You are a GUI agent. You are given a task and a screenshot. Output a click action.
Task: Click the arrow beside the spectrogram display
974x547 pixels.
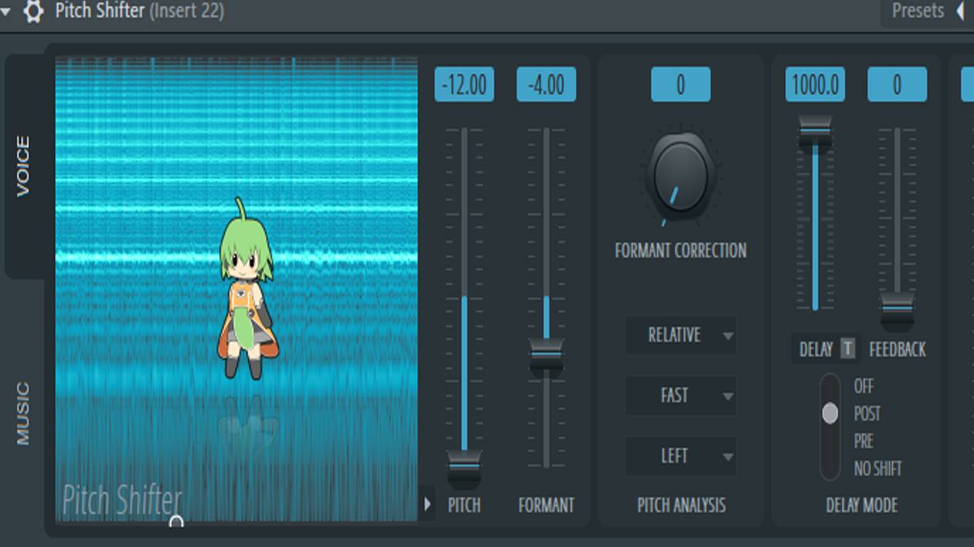click(427, 504)
